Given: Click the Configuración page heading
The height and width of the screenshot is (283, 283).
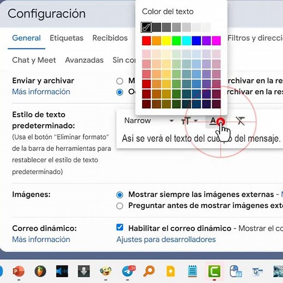Looking at the screenshot, I should 47,14.
